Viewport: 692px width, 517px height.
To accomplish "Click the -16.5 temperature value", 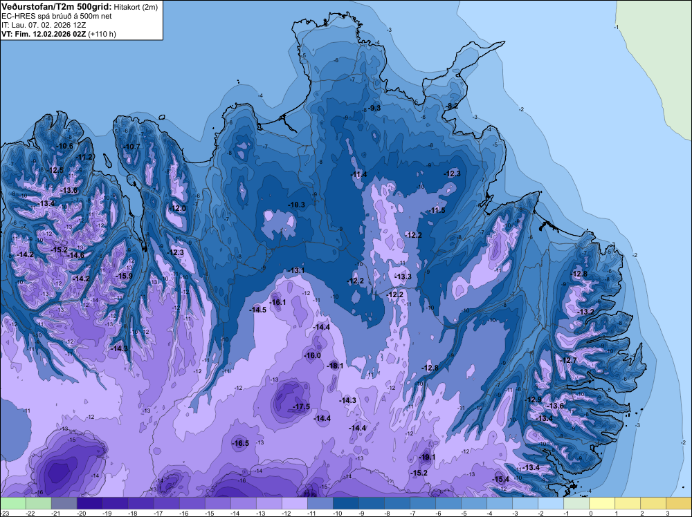I will click(241, 443).
